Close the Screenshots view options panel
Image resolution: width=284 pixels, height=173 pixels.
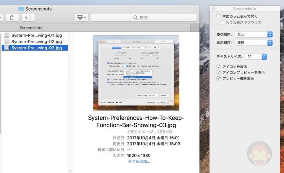click(214, 9)
